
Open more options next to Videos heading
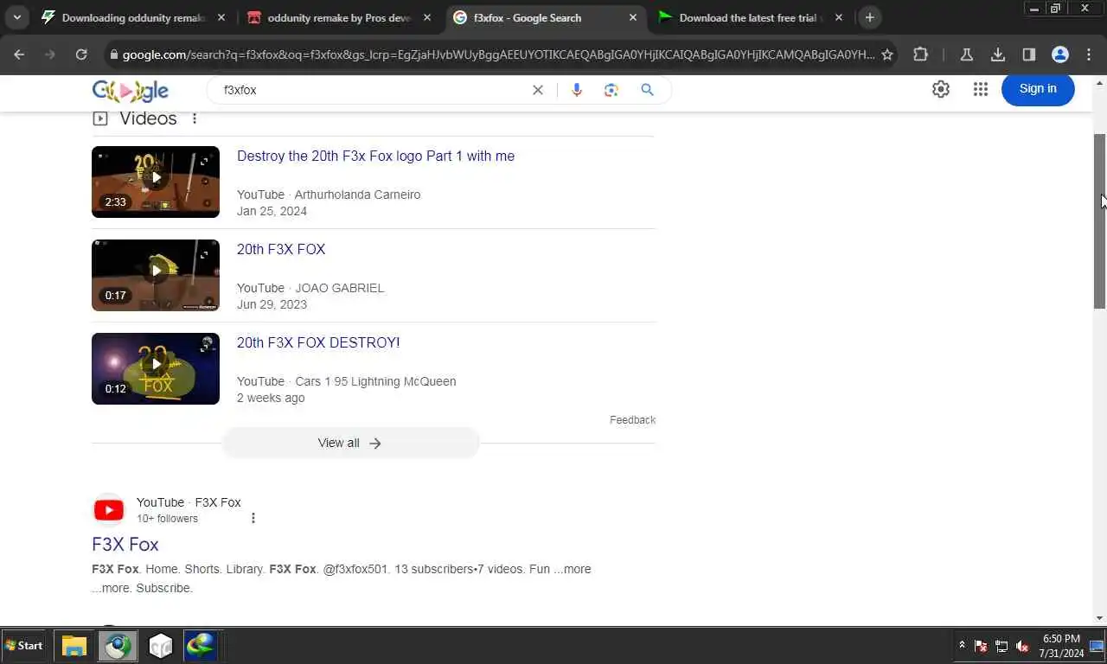tap(195, 118)
